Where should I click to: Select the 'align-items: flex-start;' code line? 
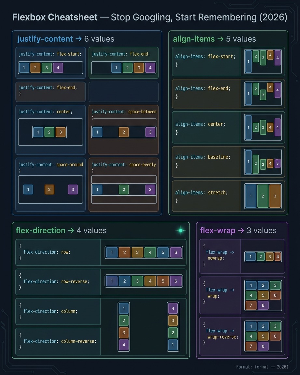click(x=205, y=57)
